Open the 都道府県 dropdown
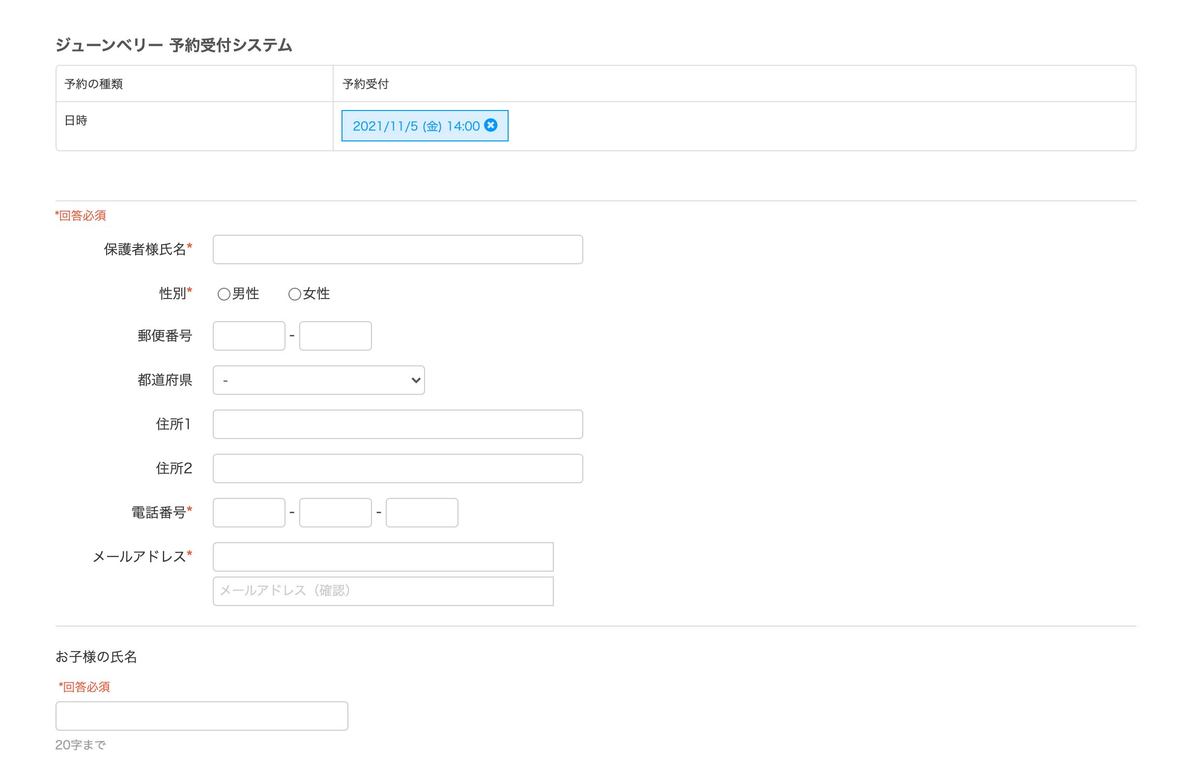The height and width of the screenshot is (771, 1199). (x=318, y=380)
